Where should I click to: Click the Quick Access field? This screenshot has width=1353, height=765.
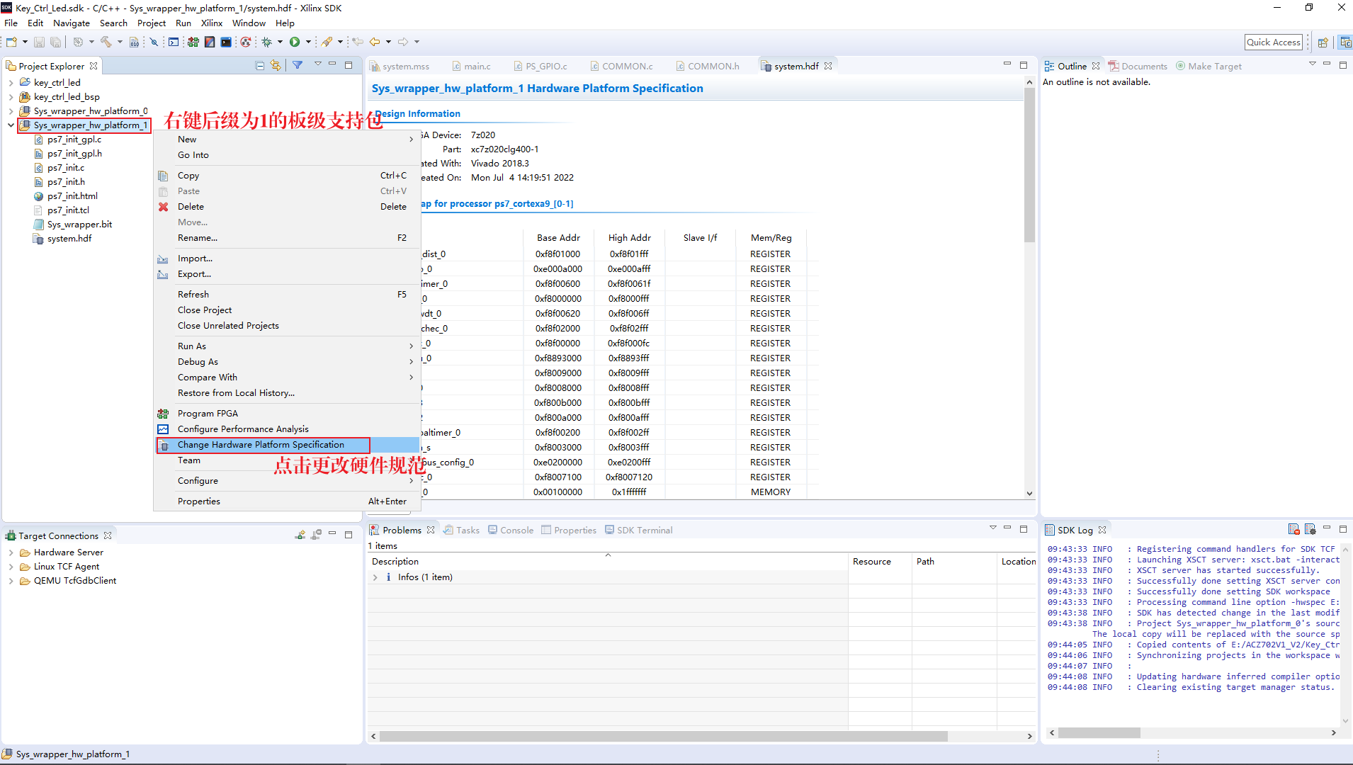1274,42
